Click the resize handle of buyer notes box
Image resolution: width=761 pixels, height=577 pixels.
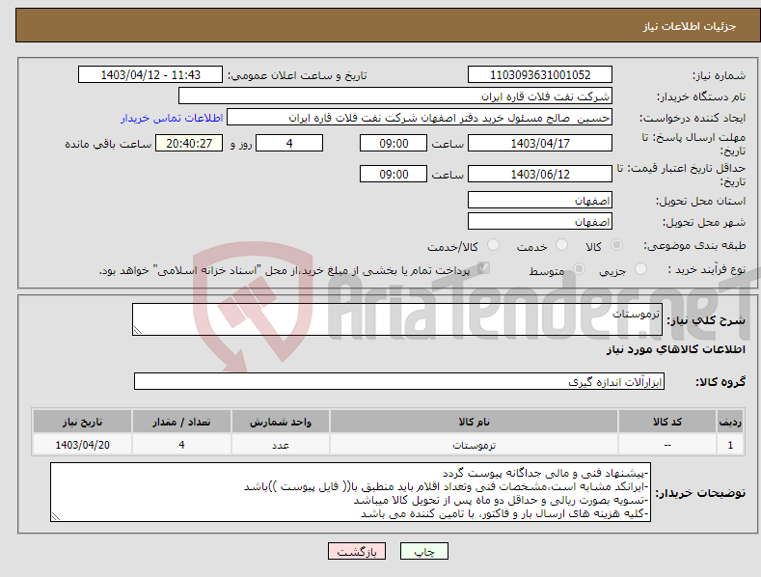pos(56,517)
